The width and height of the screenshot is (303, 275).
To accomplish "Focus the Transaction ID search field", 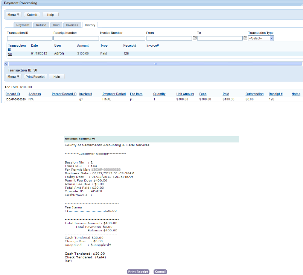I will [x=30, y=38].
